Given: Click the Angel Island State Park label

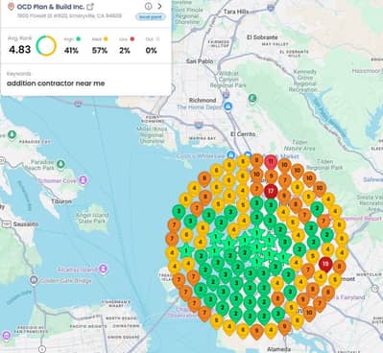Looking at the screenshot, I should (x=92, y=218).
